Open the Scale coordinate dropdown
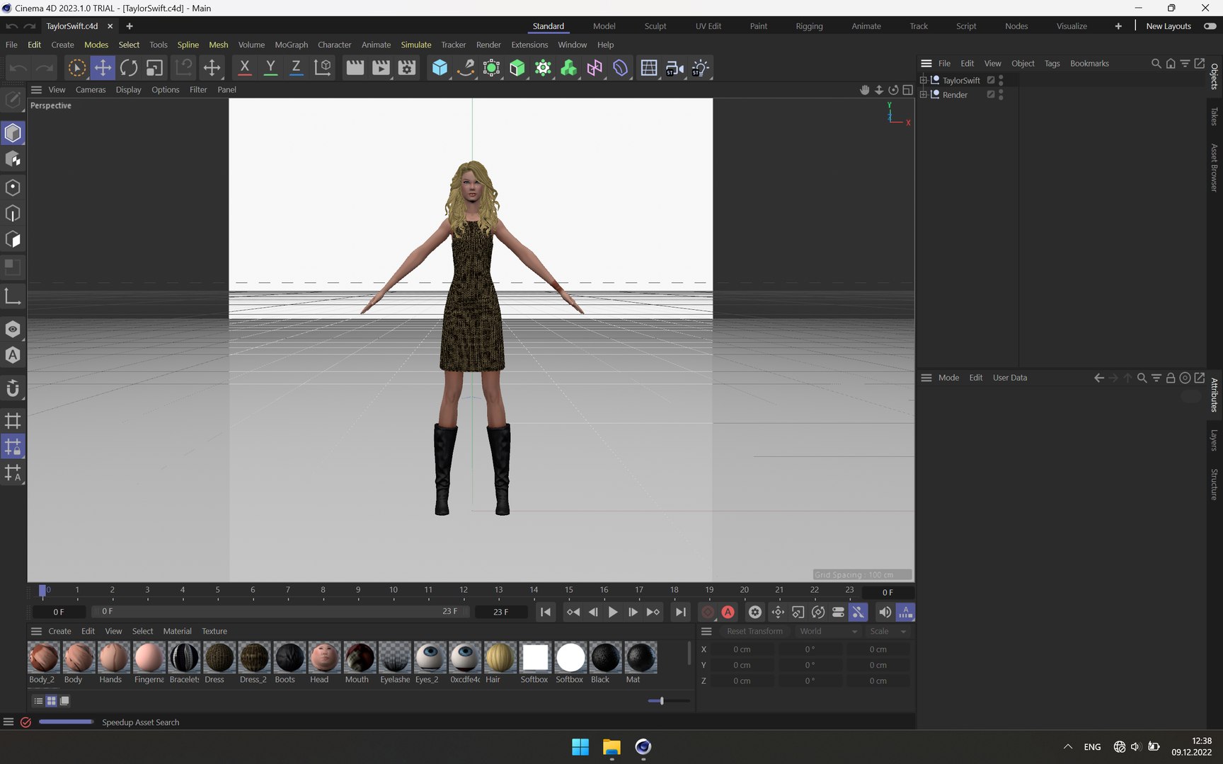The width and height of the screenshot is (1223, 764). (x=888, y=631)
